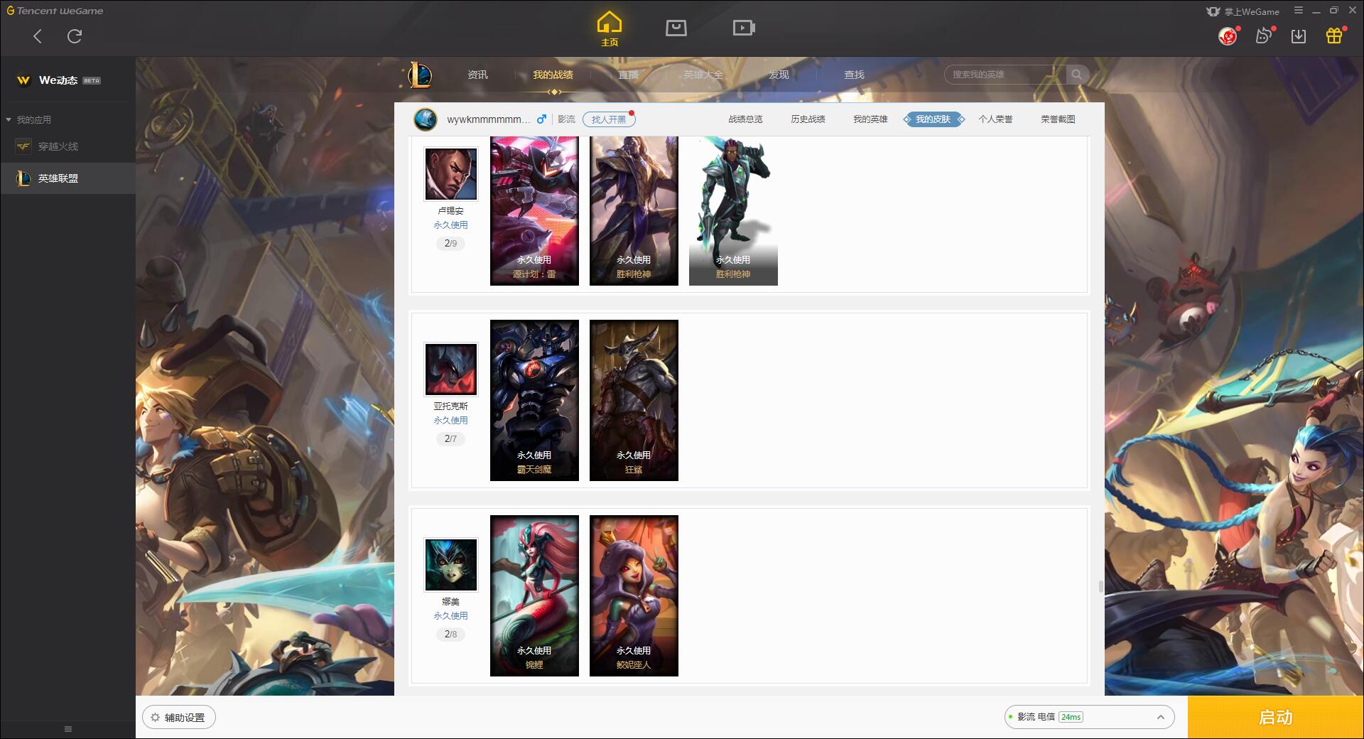Image resolution: width=1364 pixels, height=739 pixels.
Task: Open the 英雄大全 tab
Action: (703, 75)
